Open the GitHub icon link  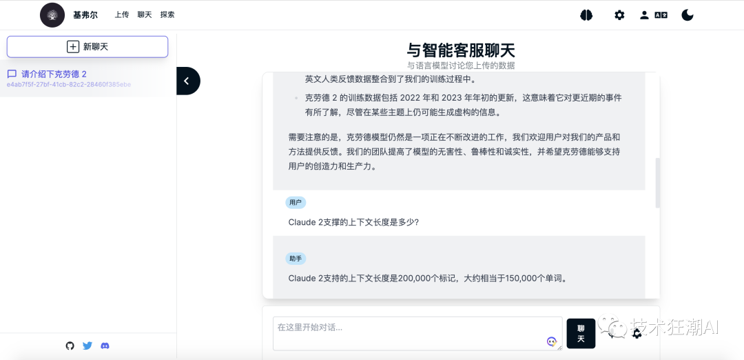70,346
